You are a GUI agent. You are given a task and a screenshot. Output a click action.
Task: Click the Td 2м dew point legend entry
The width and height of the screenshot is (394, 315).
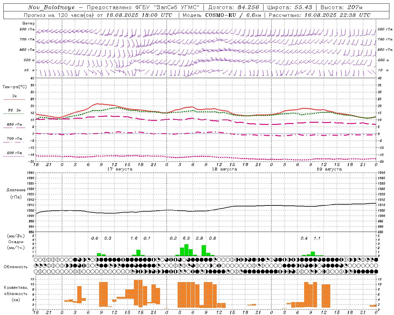[x=14, y=110]
